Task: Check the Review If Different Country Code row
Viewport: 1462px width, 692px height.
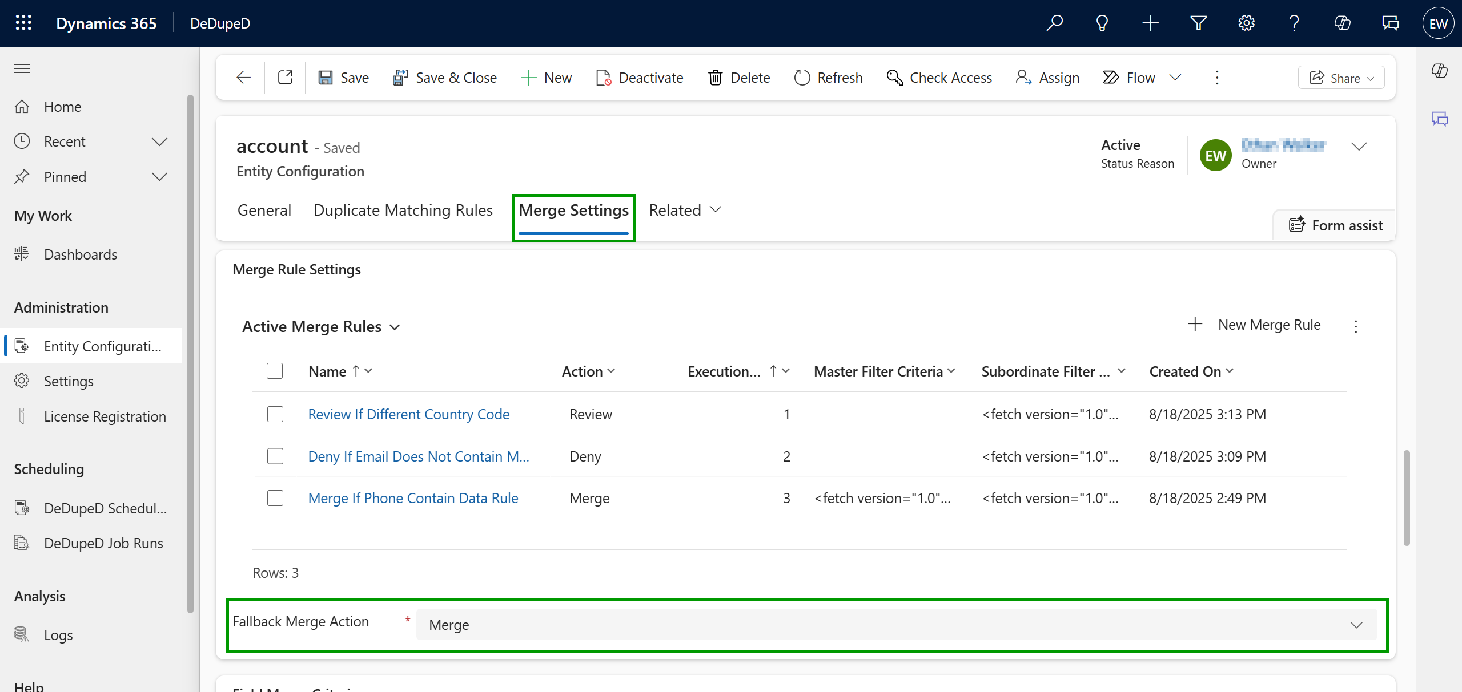Action: 275,414
